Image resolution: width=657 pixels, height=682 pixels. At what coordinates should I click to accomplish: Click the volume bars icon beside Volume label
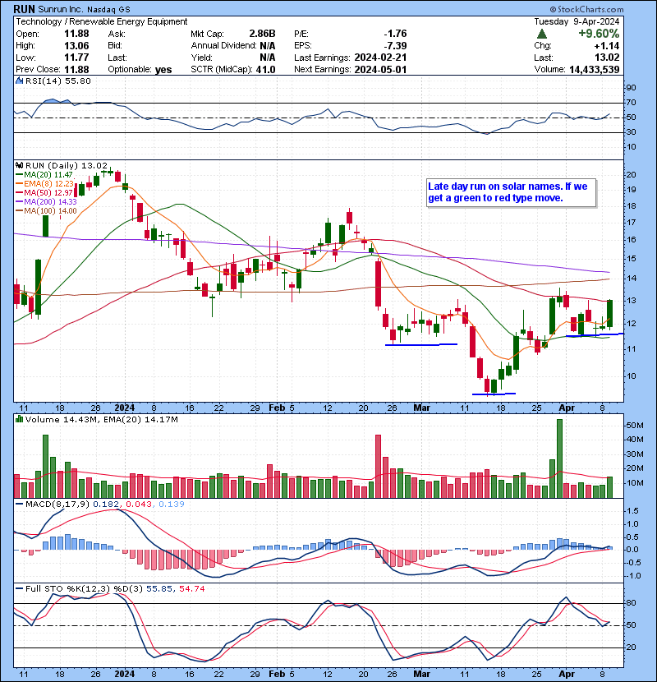pos(20,419)
